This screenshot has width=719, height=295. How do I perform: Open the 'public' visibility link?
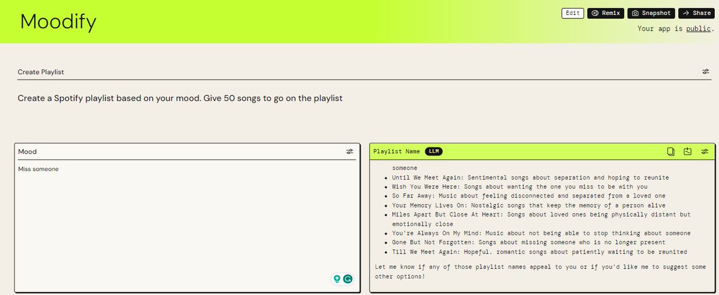click(699, 28)
